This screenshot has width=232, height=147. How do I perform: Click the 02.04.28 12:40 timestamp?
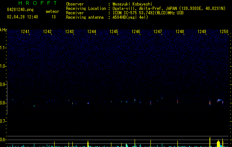22,17
